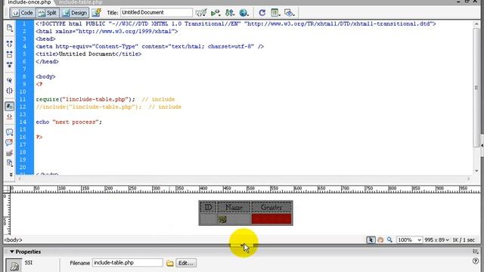Click the document Title input field

(157, 13)
